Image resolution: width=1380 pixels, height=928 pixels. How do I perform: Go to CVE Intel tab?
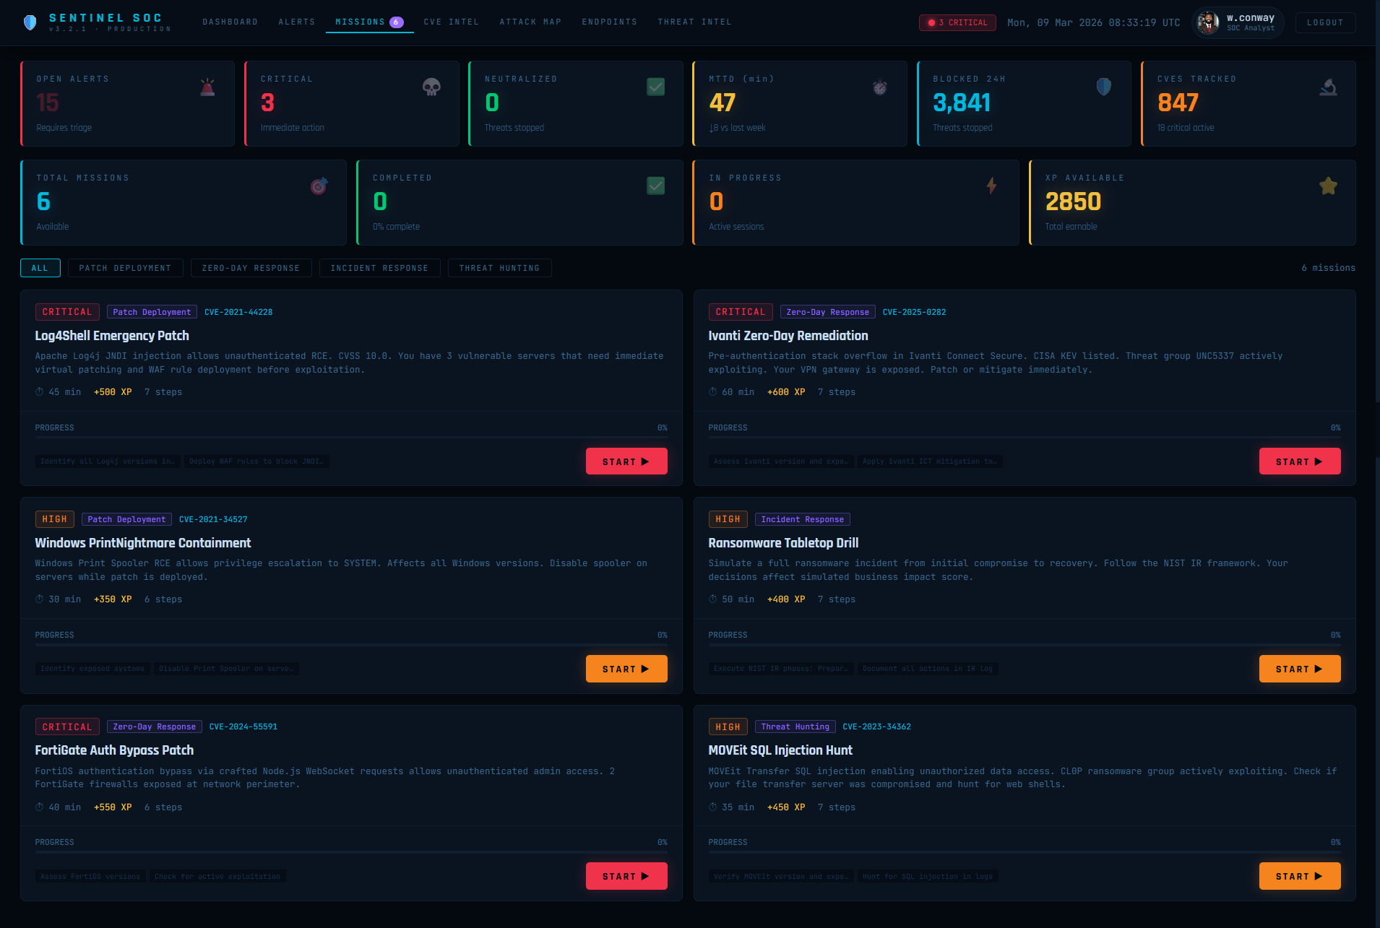click(452, 22)
